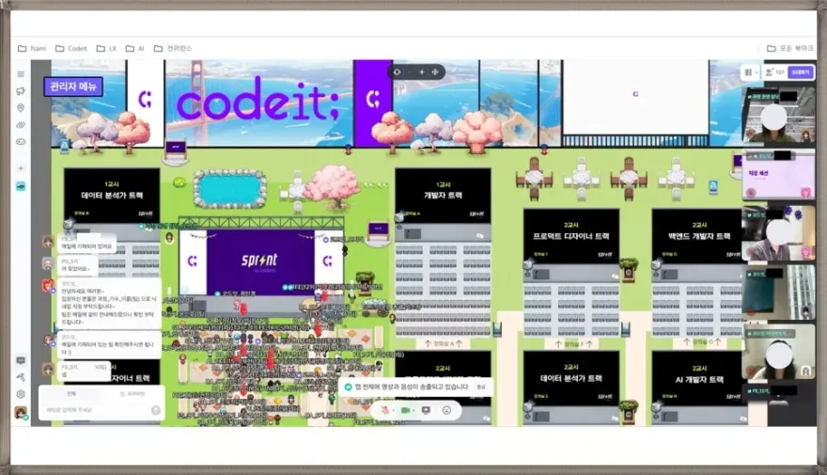
Task: Select the fifth participant video tile
Action: coord(779,351)
